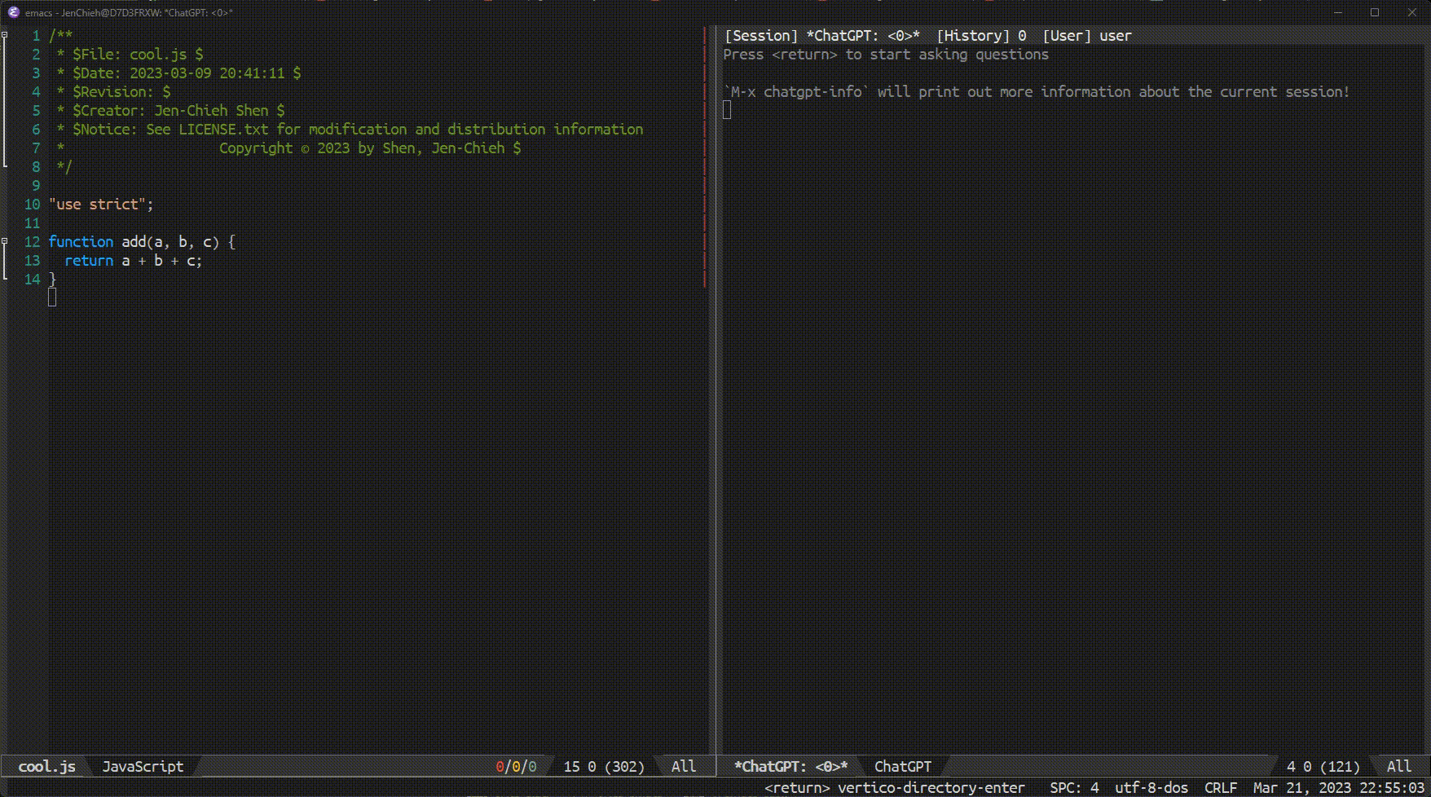Screen dimensions: 1431x797
Task: Click the cool.js buffer name in the mode line
Action: coord(46,766)
